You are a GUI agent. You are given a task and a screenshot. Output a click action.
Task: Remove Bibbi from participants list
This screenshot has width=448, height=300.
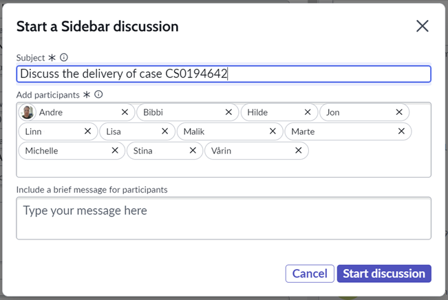228,112
